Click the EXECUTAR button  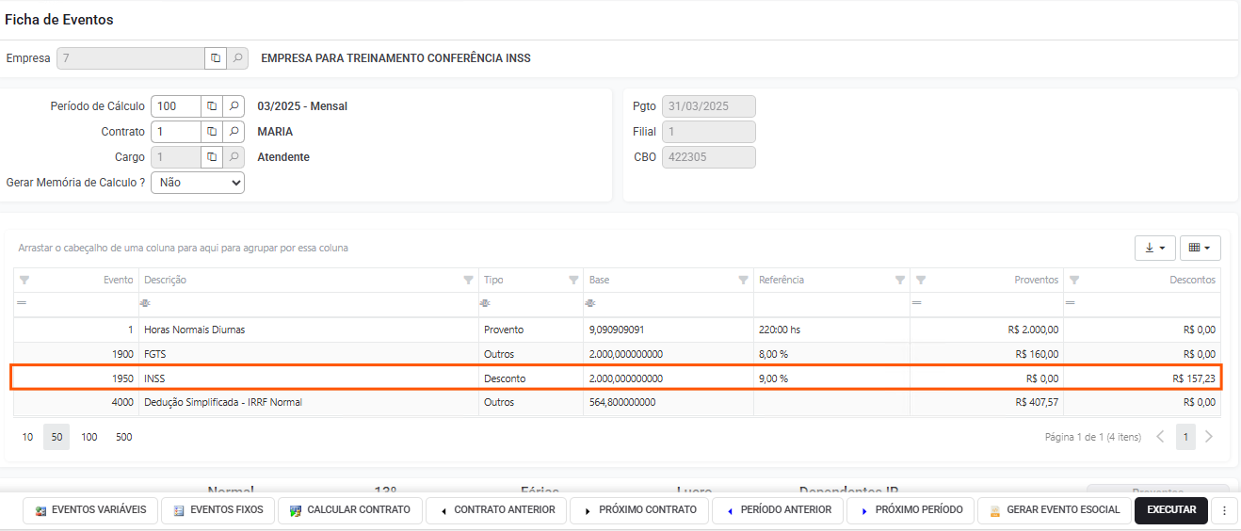(1171, 510)
